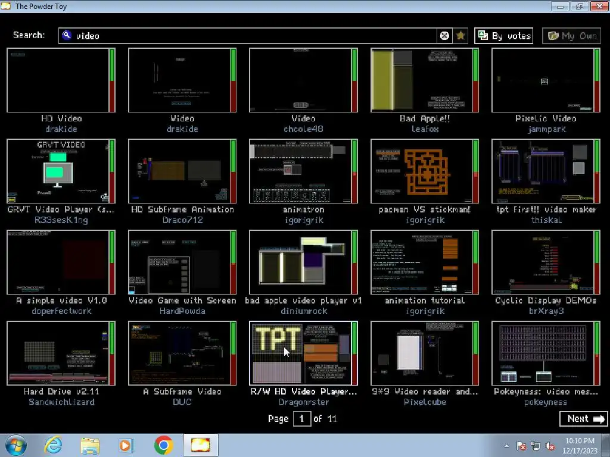The height and width of the screenshot is (457, 610).
Task: Click author name chcole48
Action: (x=303, y=129)
